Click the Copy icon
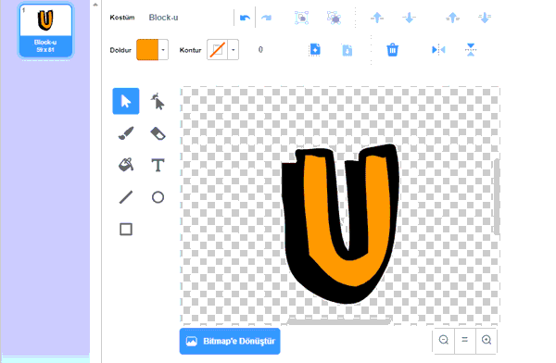 (314, 50)
